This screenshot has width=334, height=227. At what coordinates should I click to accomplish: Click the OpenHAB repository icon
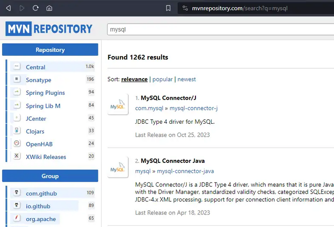17,144
